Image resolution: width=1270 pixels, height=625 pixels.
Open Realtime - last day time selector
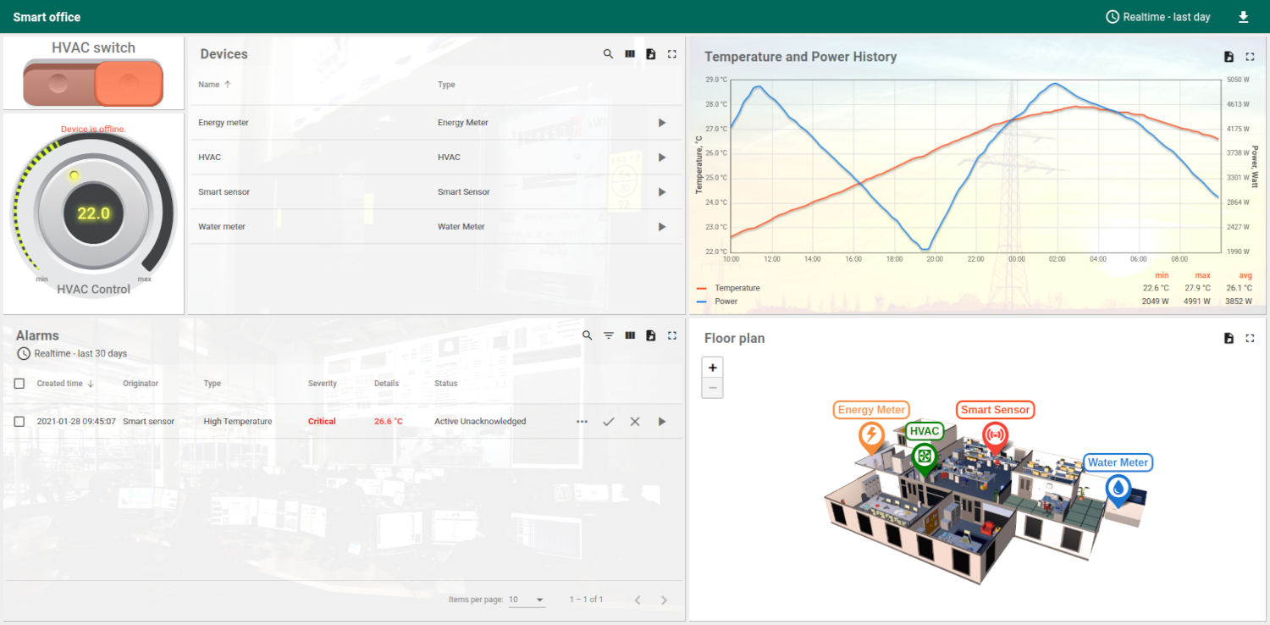click(1158, 17)
